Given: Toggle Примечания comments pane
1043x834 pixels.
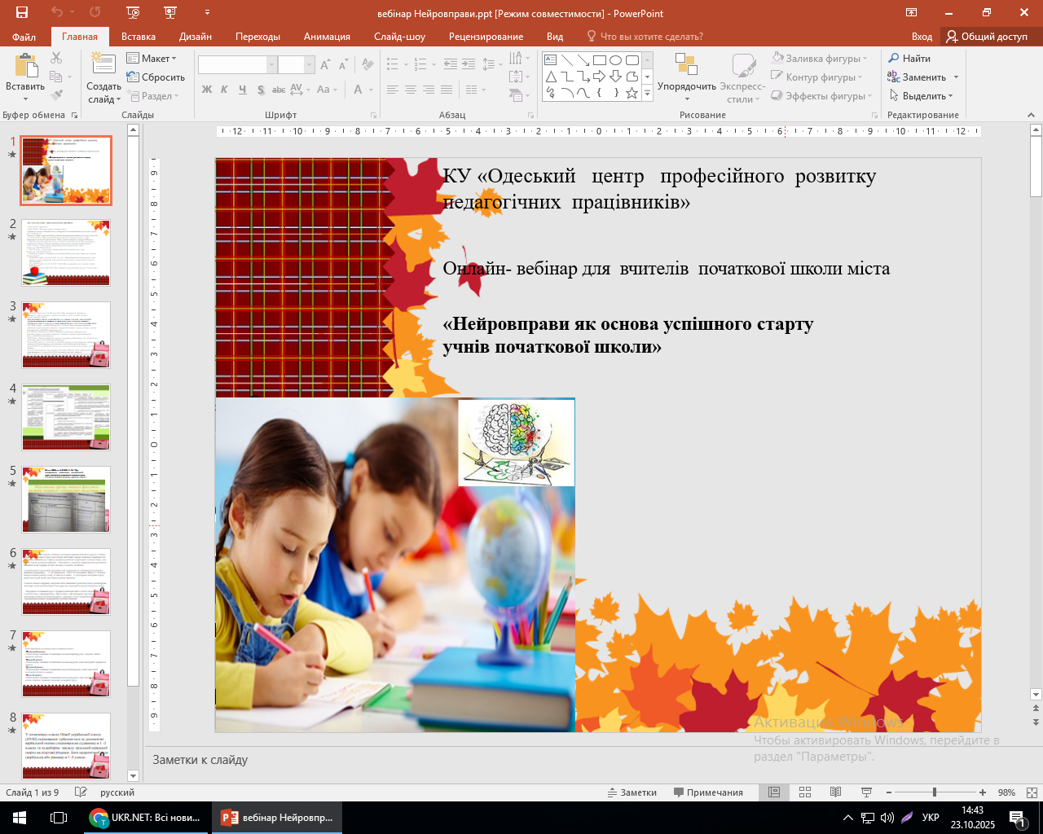Looking at the screenshot, I should tap(708, 792).
